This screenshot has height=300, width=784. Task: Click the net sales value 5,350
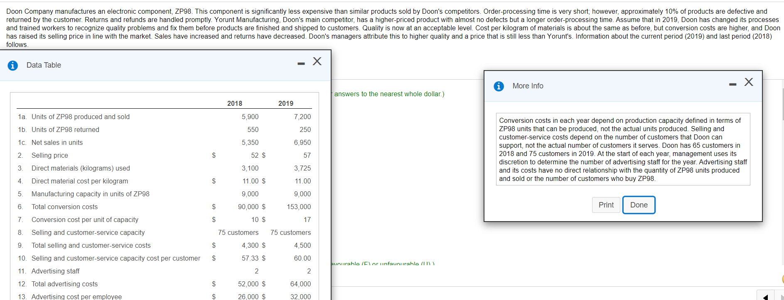pyautogui.click(x=250, y=143)
